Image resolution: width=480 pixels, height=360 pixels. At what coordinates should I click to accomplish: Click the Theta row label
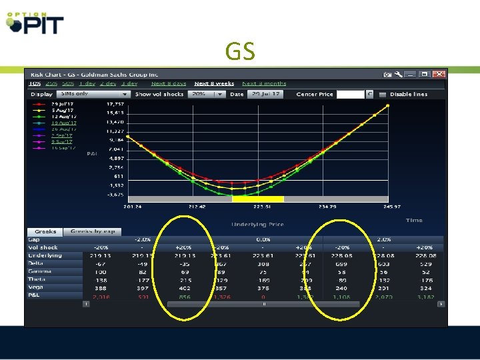coord(37,279)
